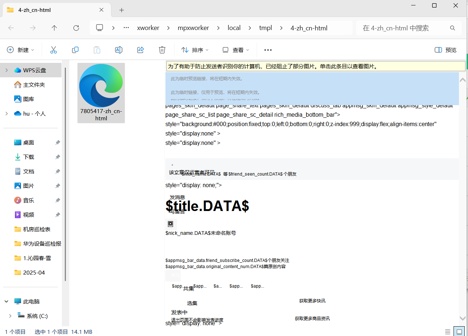Open the More options ellipsis menu
Image resolution: width=468 pixels, height=336 pixels.
[x=268, y=50]
